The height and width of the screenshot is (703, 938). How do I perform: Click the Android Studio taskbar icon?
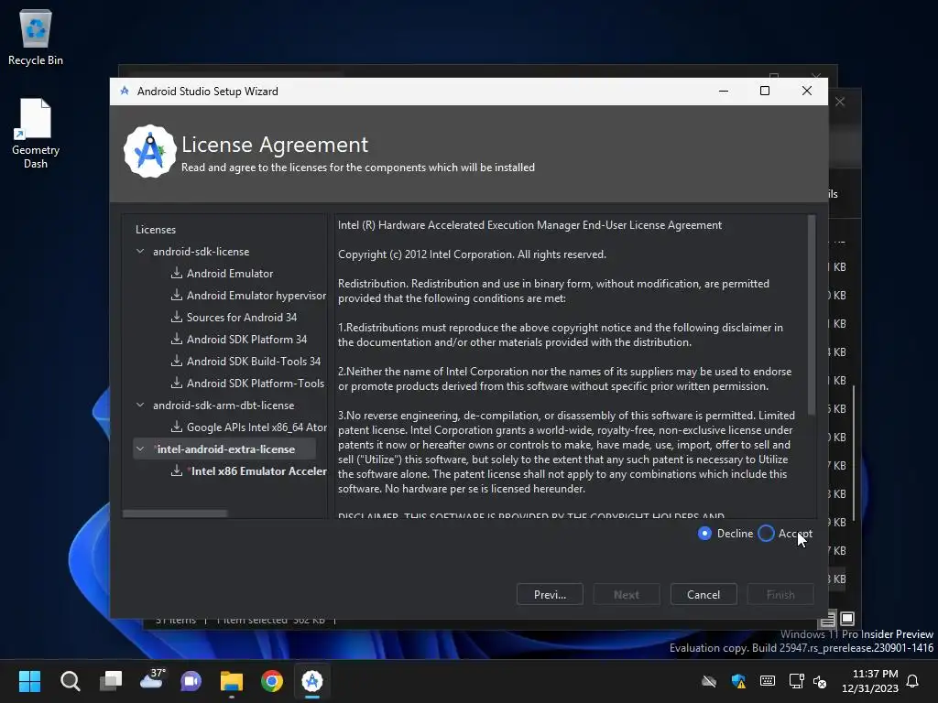click(312, 681)
